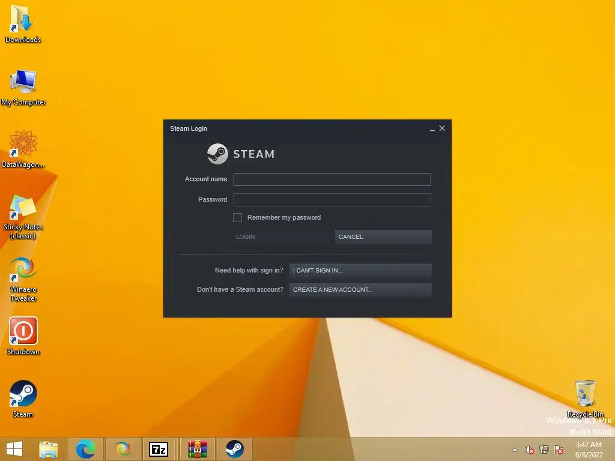Click the LOGIN button

pyautogui.click(x=281, y=237)
